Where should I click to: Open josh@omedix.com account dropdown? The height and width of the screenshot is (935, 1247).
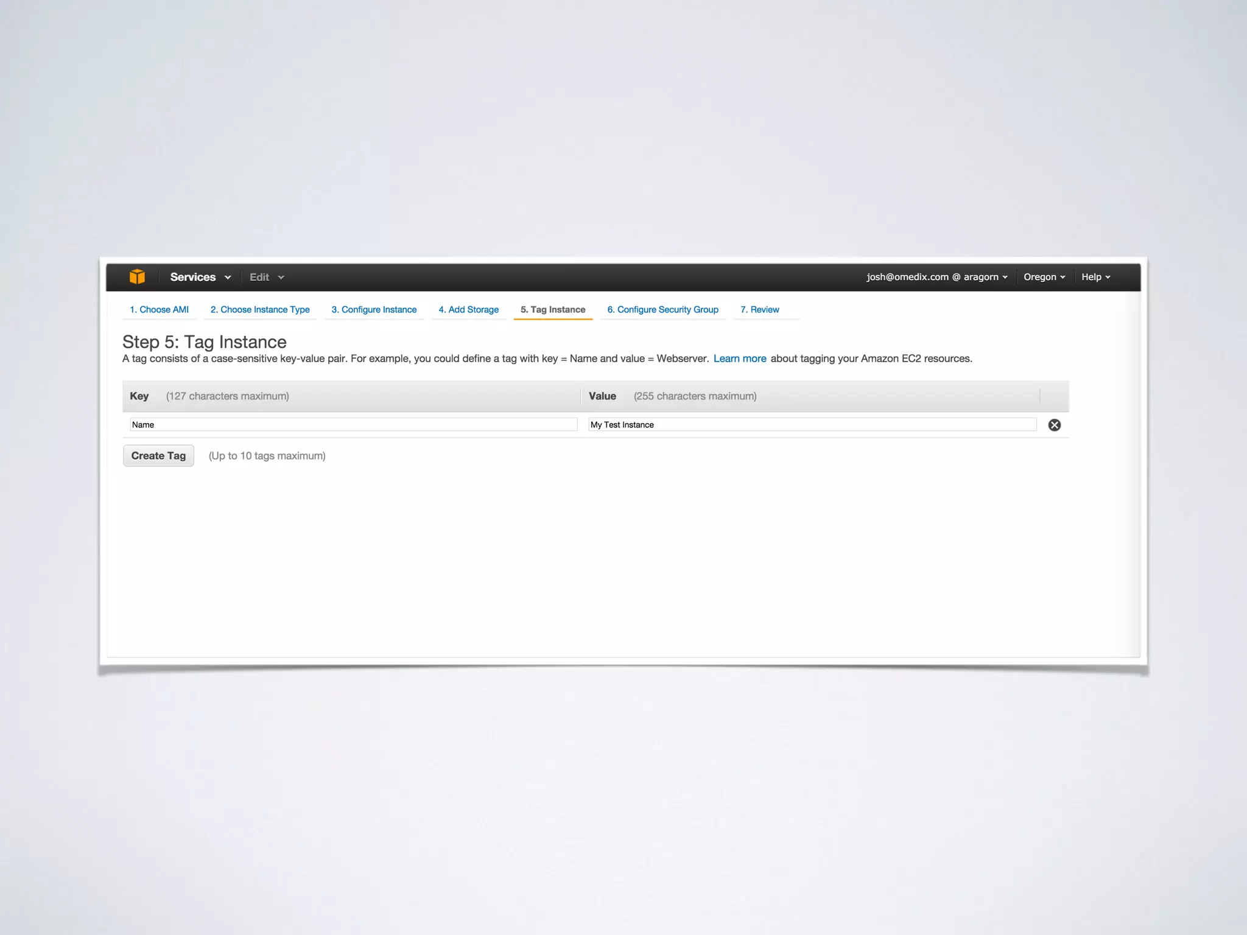coord(936,277)
